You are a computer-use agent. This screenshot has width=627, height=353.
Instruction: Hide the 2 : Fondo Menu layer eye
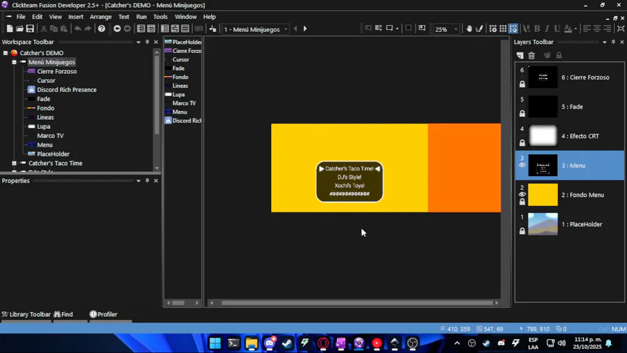(x=522, y=194)
